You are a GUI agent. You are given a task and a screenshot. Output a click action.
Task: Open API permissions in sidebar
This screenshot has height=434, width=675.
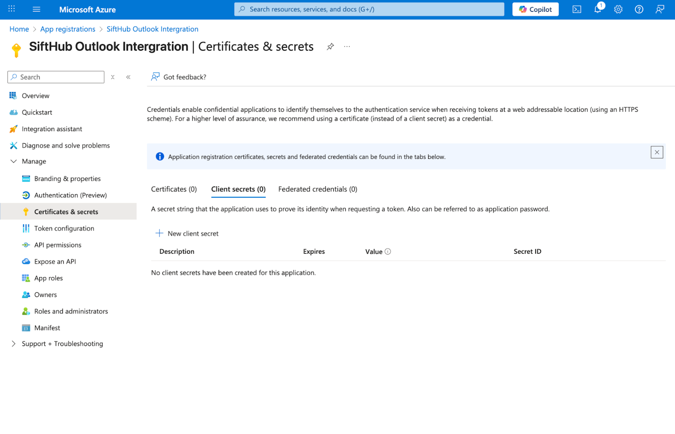click(58, 245)
